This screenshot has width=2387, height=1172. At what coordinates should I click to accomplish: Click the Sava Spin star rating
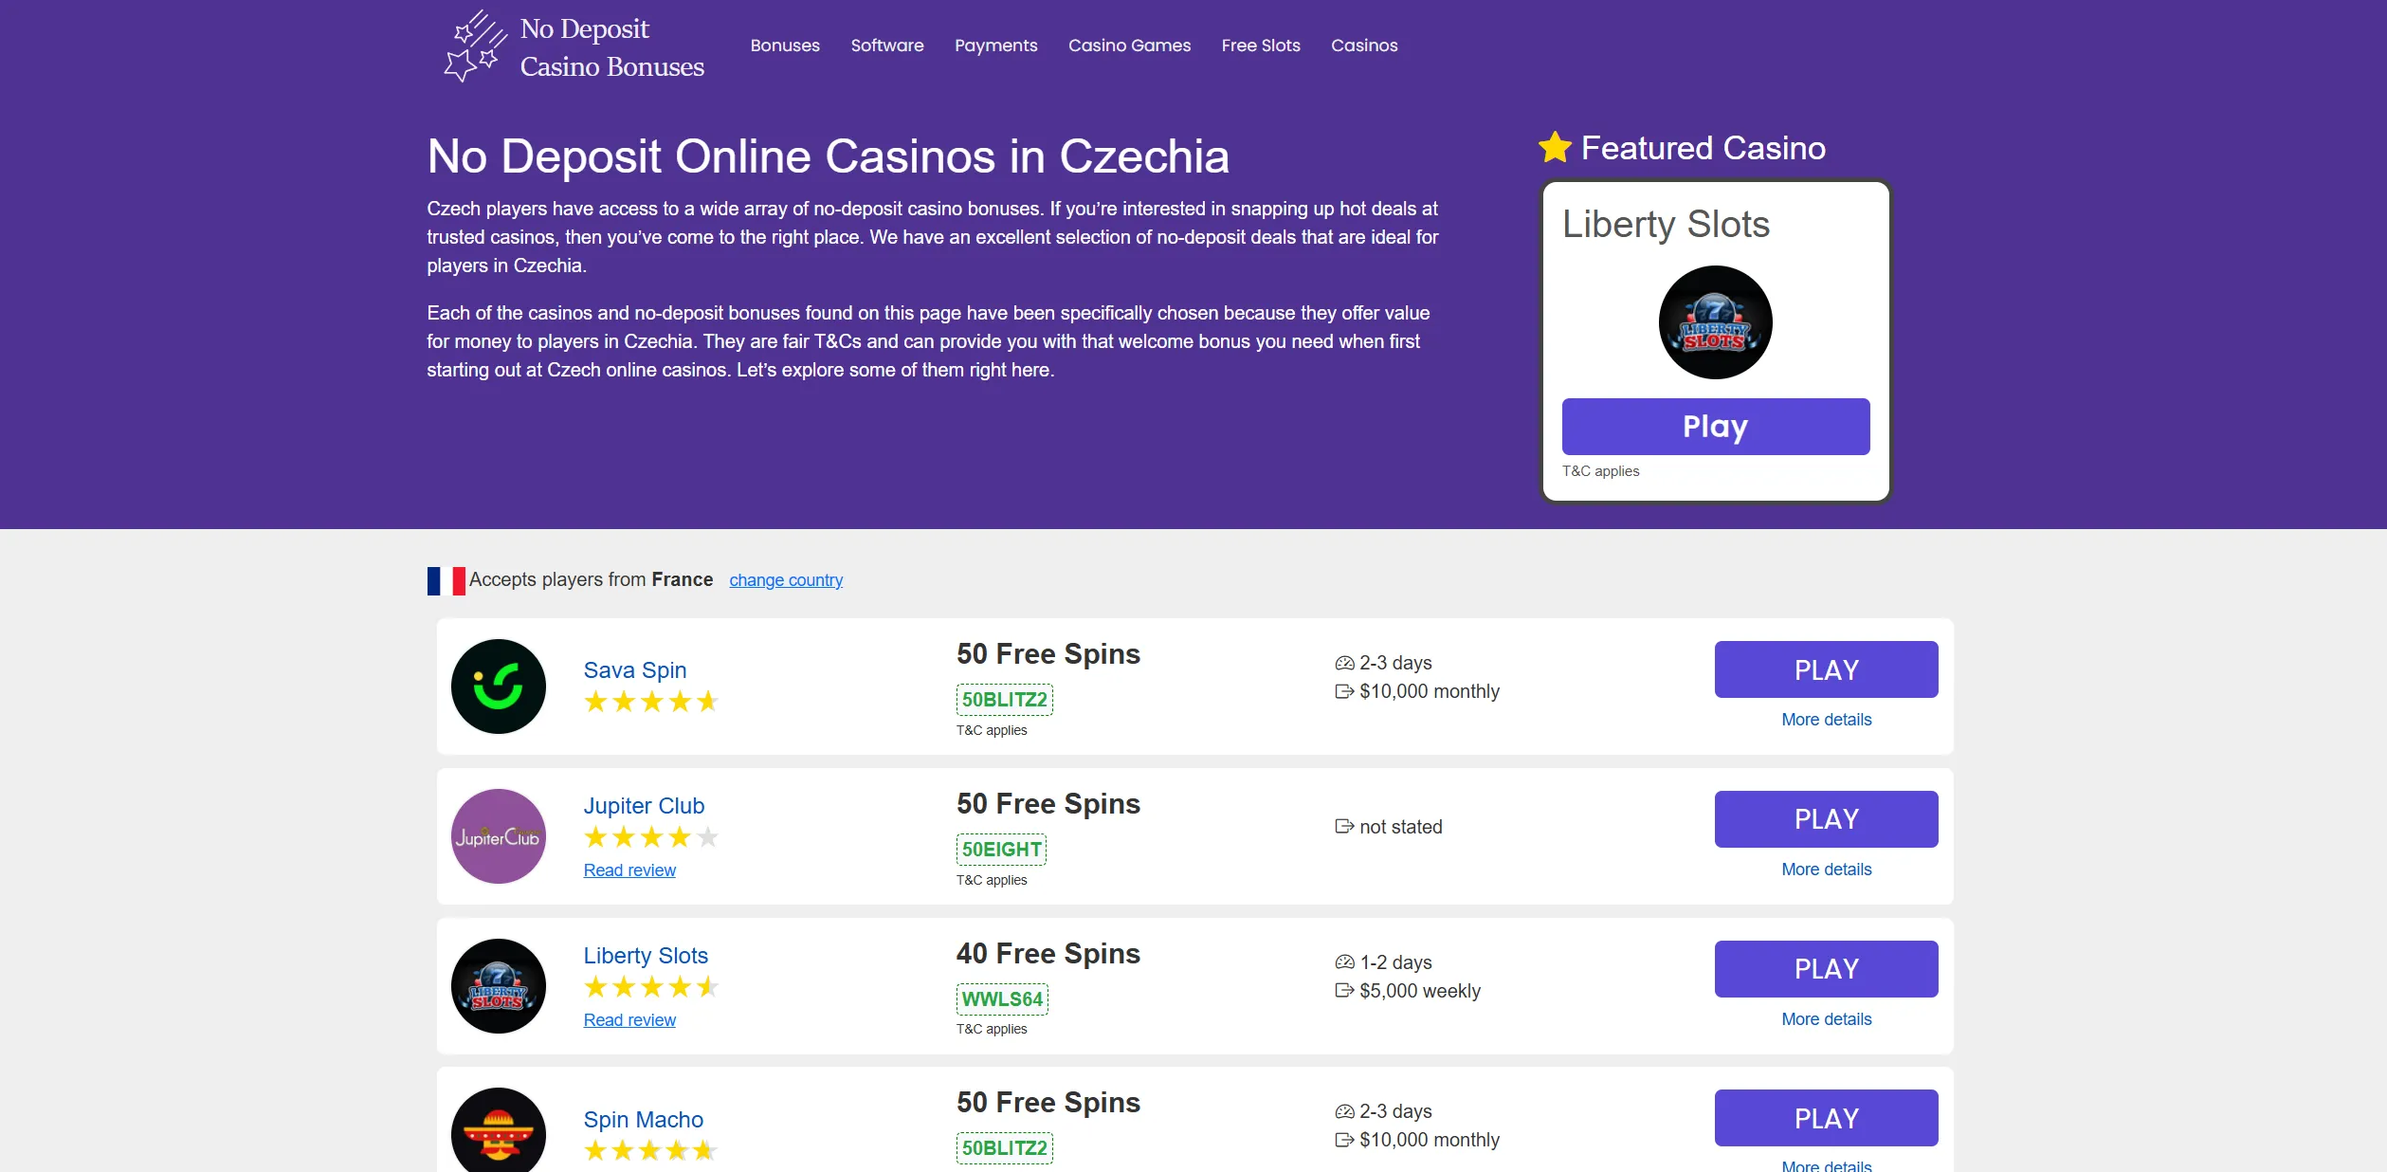pos(651,702)
